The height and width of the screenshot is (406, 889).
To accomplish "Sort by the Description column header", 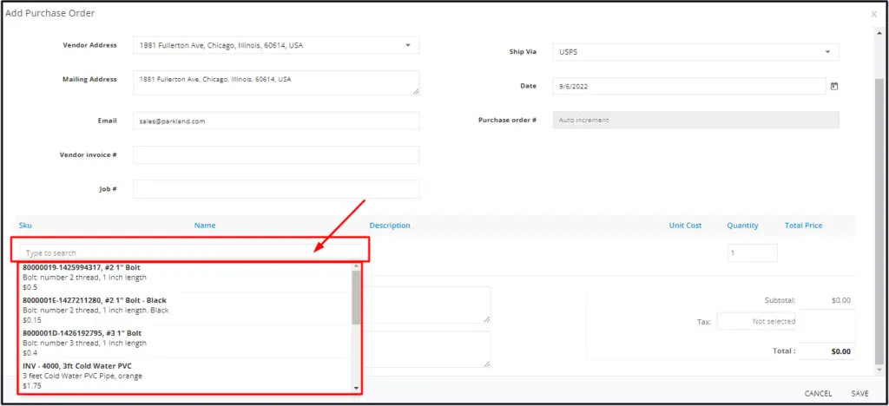I will [x=390, y=226].
